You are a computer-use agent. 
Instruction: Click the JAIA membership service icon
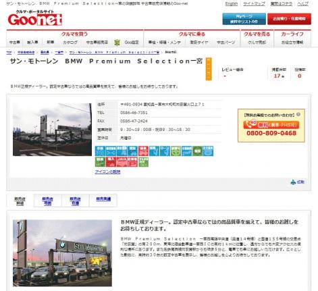click(122, 162)
